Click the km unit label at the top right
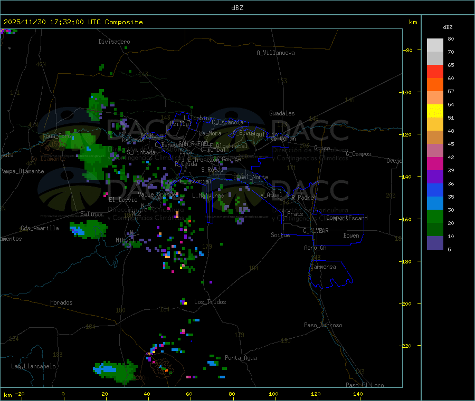This screenshot has height=401, width=475. click(413, 22)
